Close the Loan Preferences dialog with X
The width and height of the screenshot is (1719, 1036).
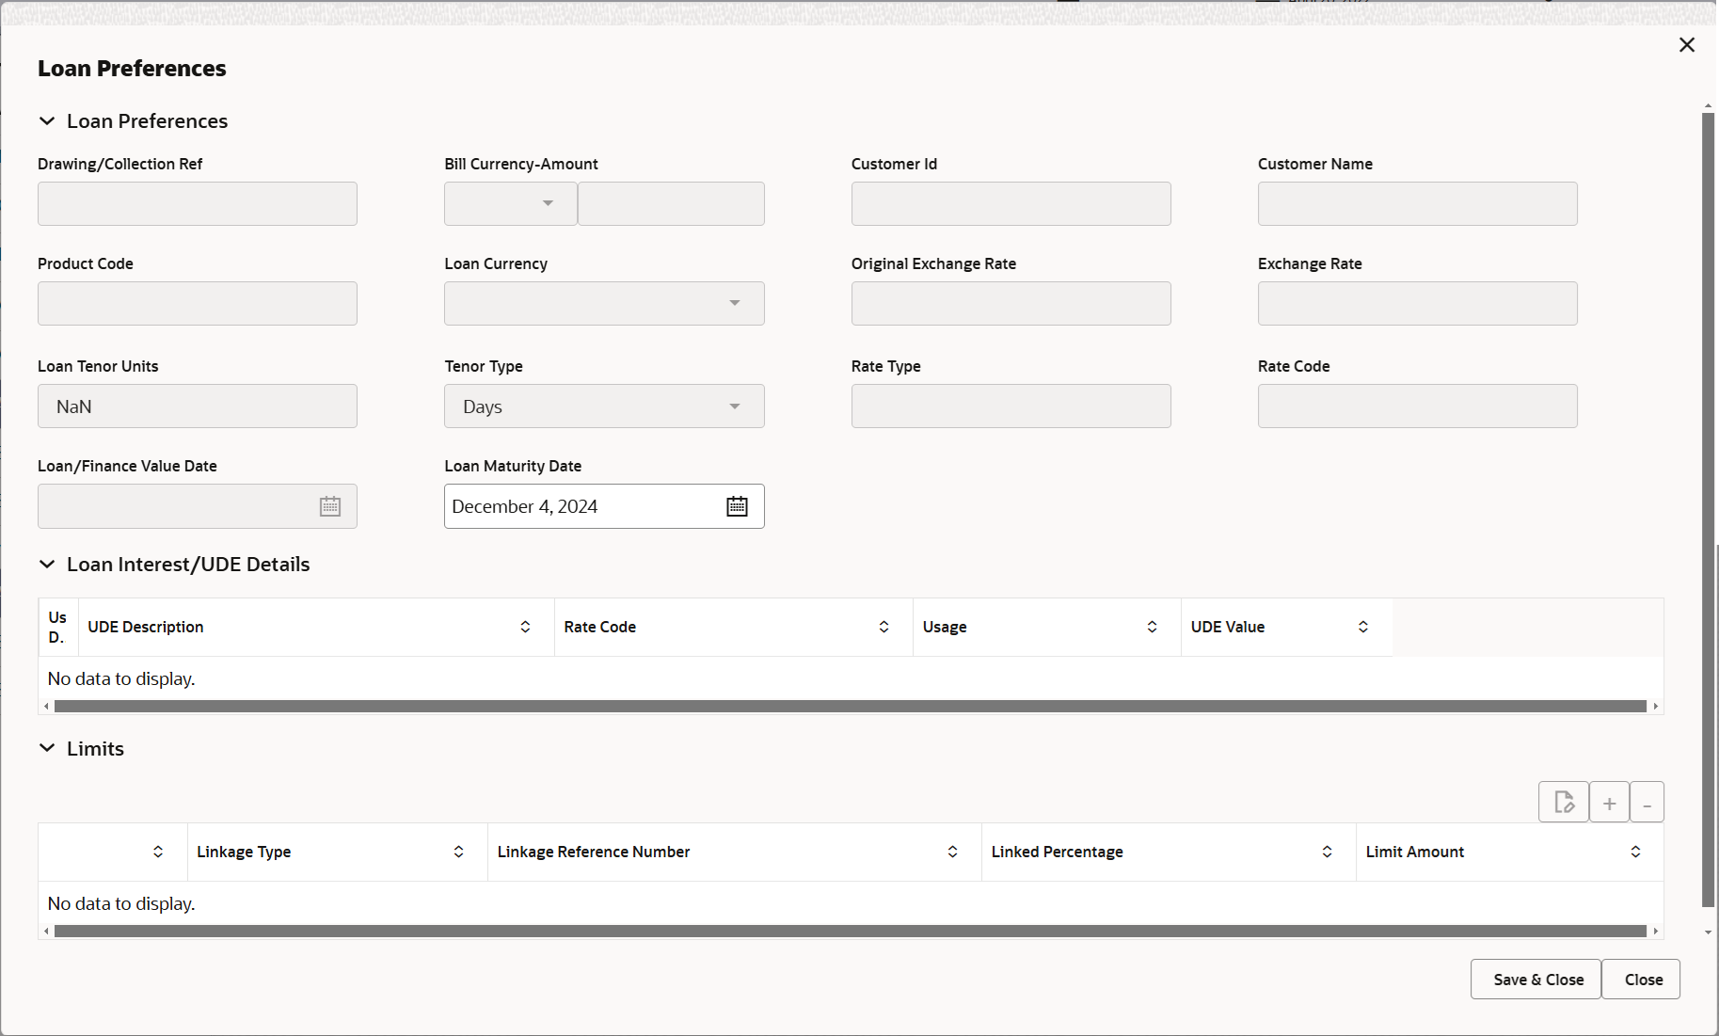[x=1687, y=45]
